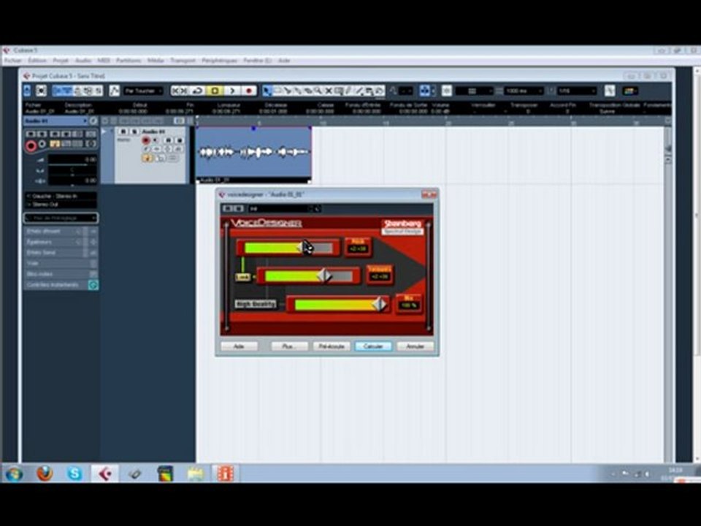Expand the Bloc-notes Inspector section

pos(61,274)
